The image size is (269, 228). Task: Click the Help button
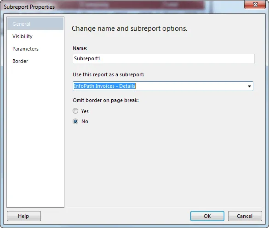tap(24, 216)
